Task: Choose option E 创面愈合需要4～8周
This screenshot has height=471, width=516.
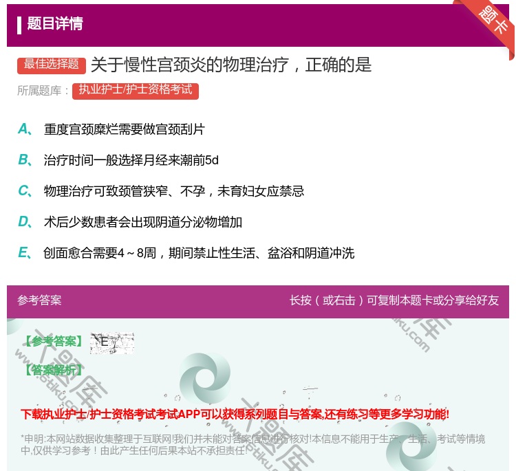Action: click(x=186, y=253)
